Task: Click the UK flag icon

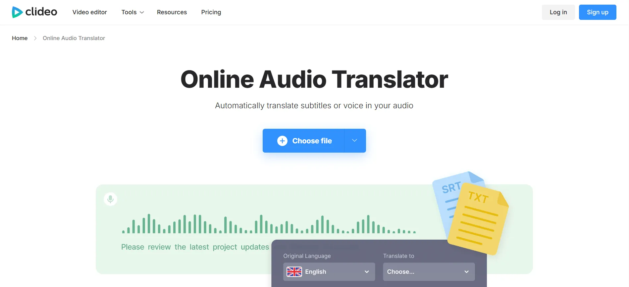Action: point(294,272)
